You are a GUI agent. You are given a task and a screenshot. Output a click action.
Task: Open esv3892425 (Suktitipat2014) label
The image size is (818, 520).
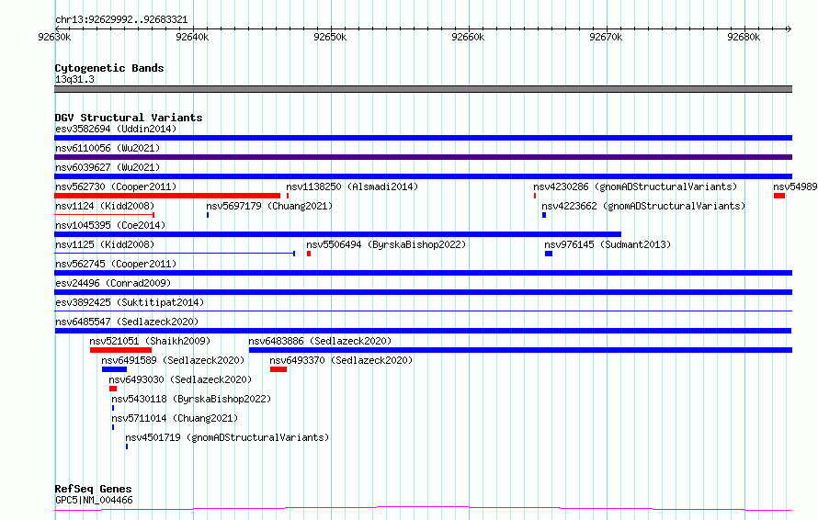pos(130,302)
